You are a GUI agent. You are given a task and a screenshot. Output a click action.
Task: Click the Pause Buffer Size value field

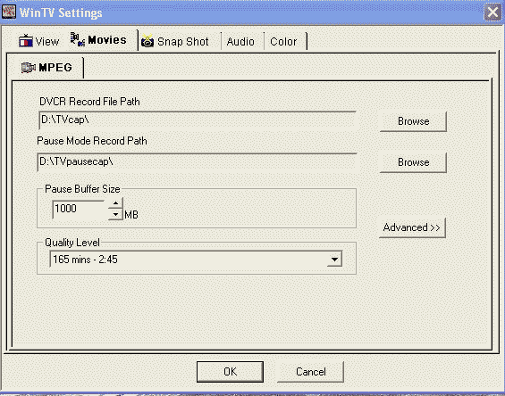(x=80, y=209)
